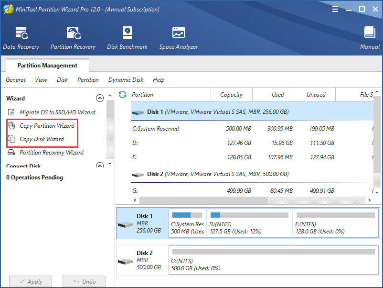Open the Help menu

159,80
